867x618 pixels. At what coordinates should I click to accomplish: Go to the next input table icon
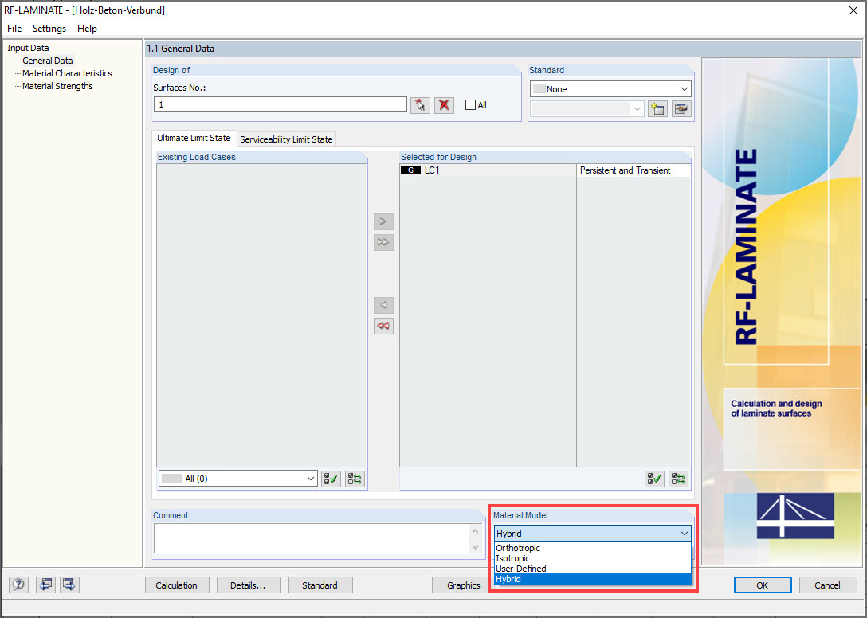tap(69, 585)
